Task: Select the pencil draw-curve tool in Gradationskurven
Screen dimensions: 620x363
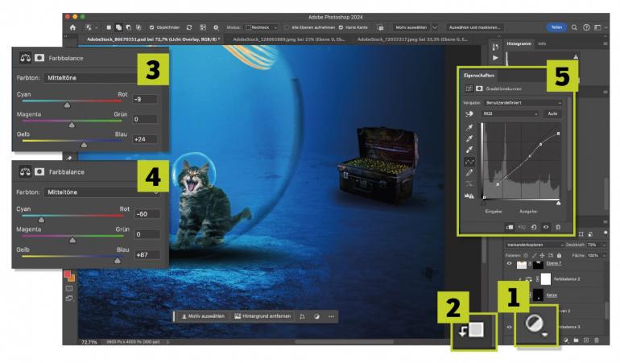Action: (x=469, y=172)
